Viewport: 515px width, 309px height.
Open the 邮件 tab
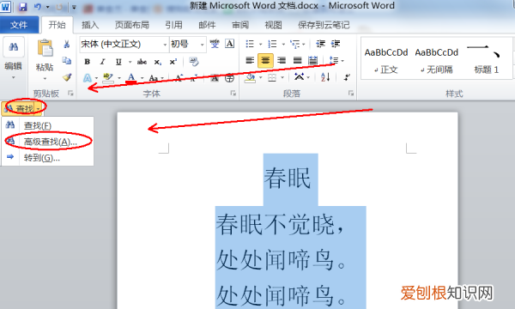coord(207,25)
